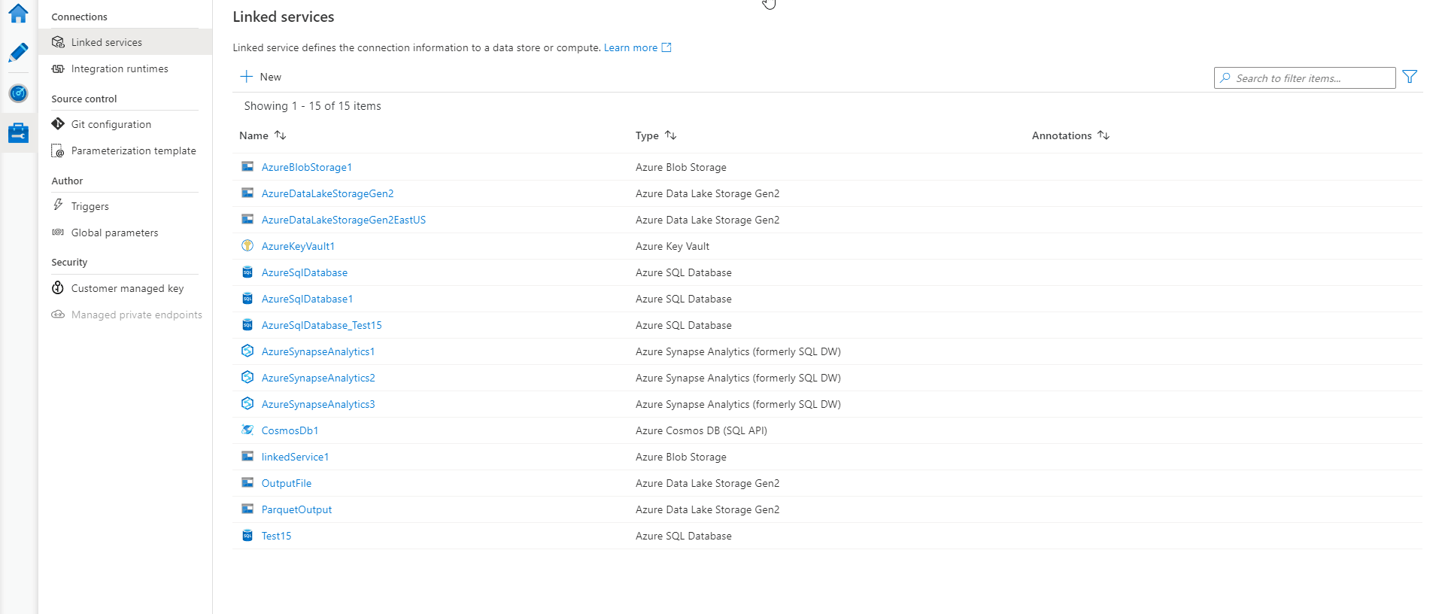Click the AzureBlobStorage1 storage icon

[247, 166]
